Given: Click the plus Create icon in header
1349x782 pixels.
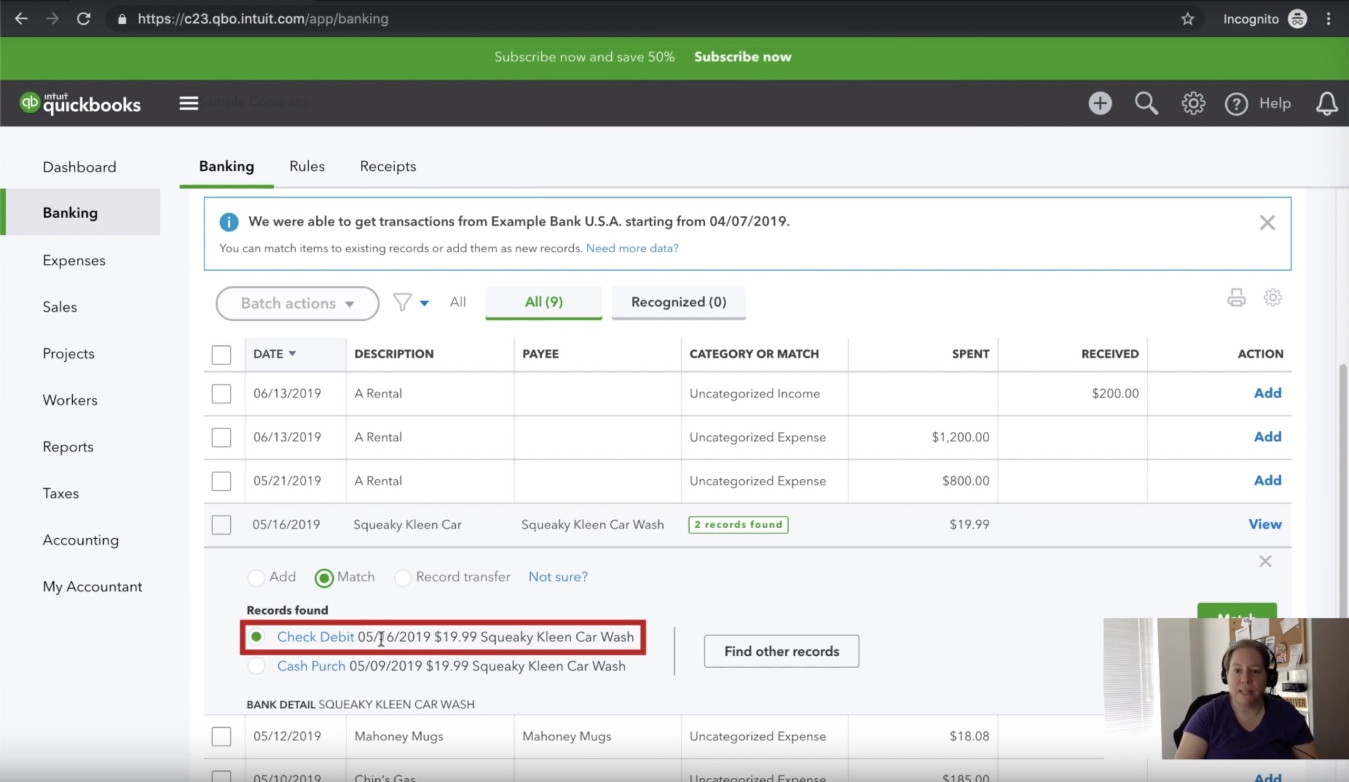Looking at the screenshot, I should (1100, 103).
